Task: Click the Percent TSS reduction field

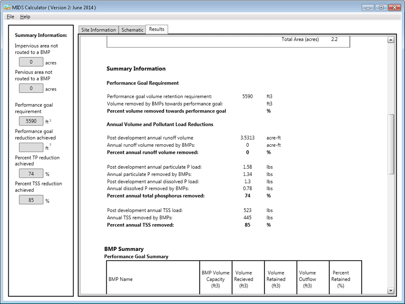Action: click(31, 200)
